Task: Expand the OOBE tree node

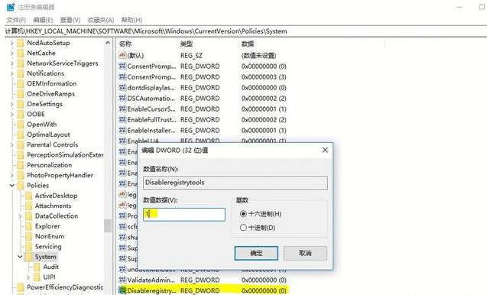Action: click(11, 114)
